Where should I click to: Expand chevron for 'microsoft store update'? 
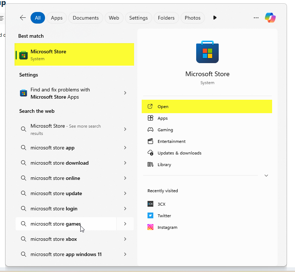[125, 193]
